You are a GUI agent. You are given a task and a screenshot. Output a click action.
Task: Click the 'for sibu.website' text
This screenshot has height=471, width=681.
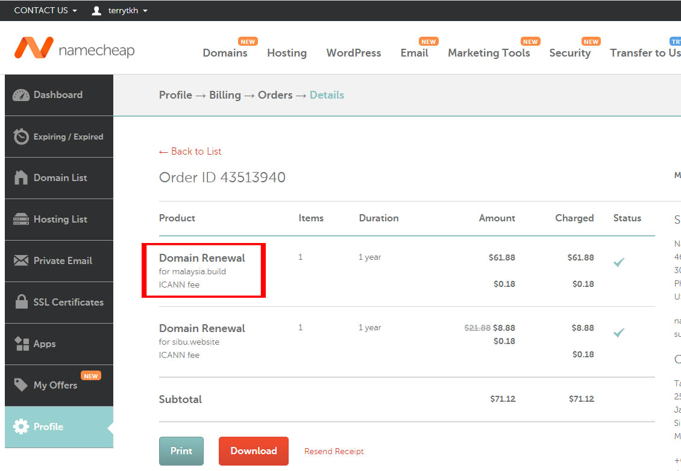click(x=189, y=342)
